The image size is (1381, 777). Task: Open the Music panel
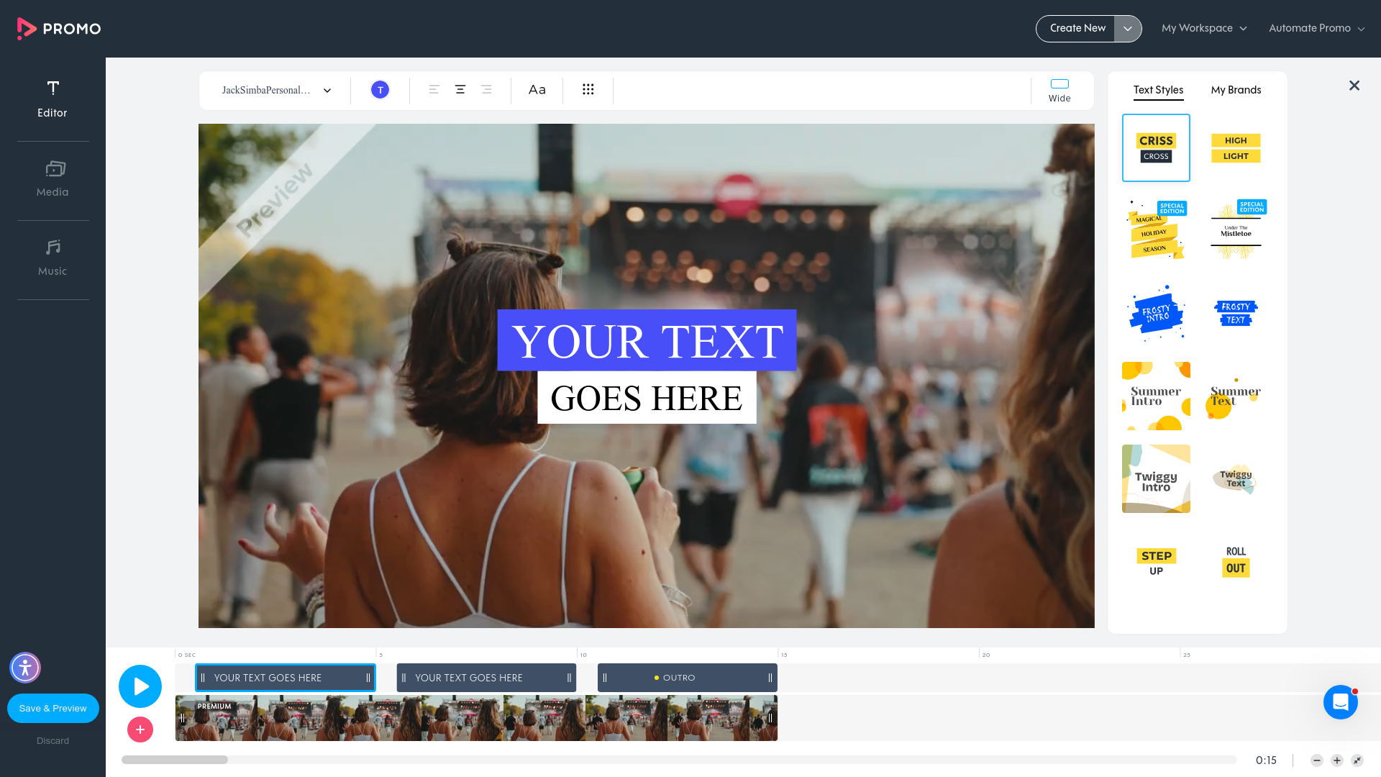pos(53,258)
